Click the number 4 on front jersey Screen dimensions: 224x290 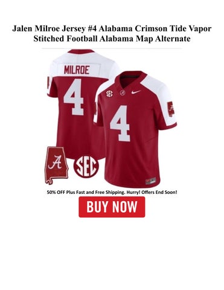(120, 123)
